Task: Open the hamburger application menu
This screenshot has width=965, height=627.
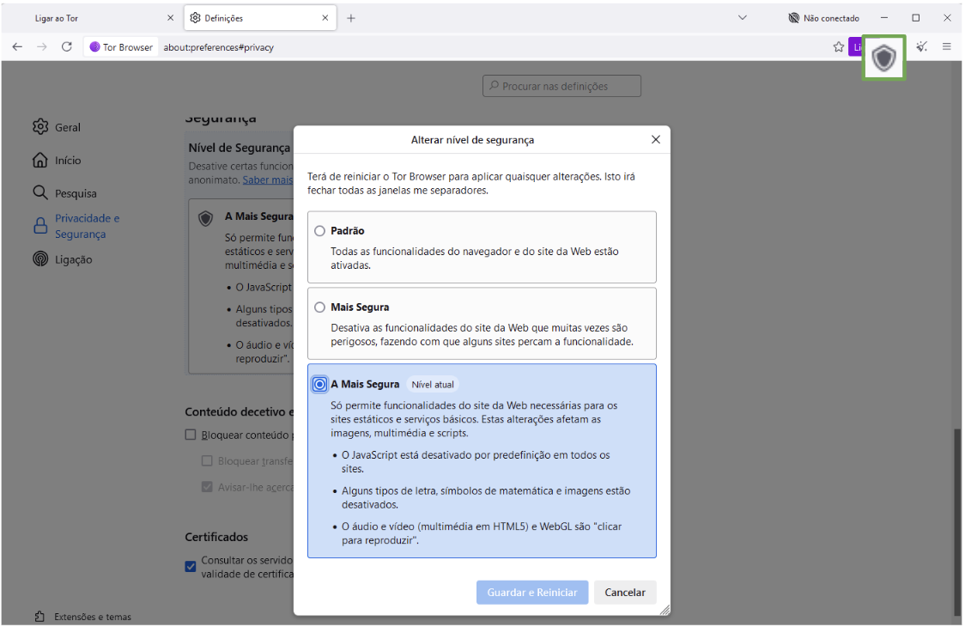Action: point(947,46)
